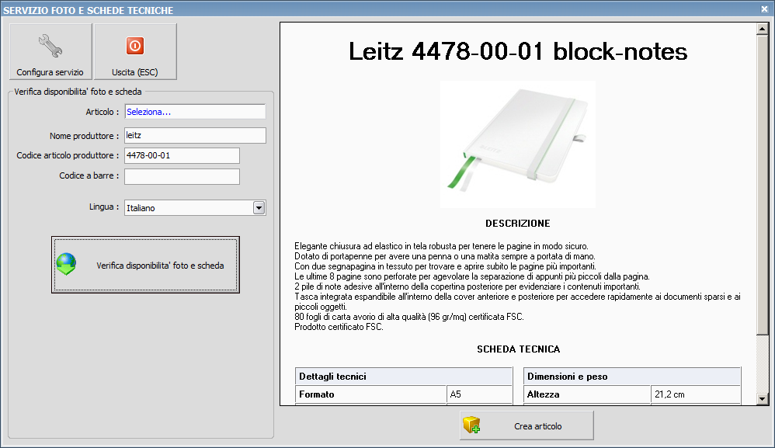775x448 pixels.
Task: Click the Dimensioni e peso table header
Action: 631,377
